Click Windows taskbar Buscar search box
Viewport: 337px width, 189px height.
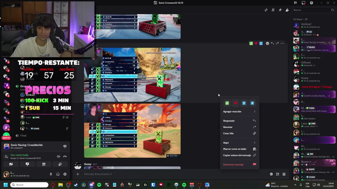[29, 185]
